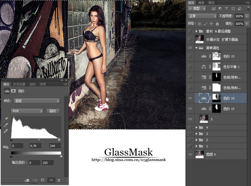
Task: Click the white input field 244
Action: 55,146
